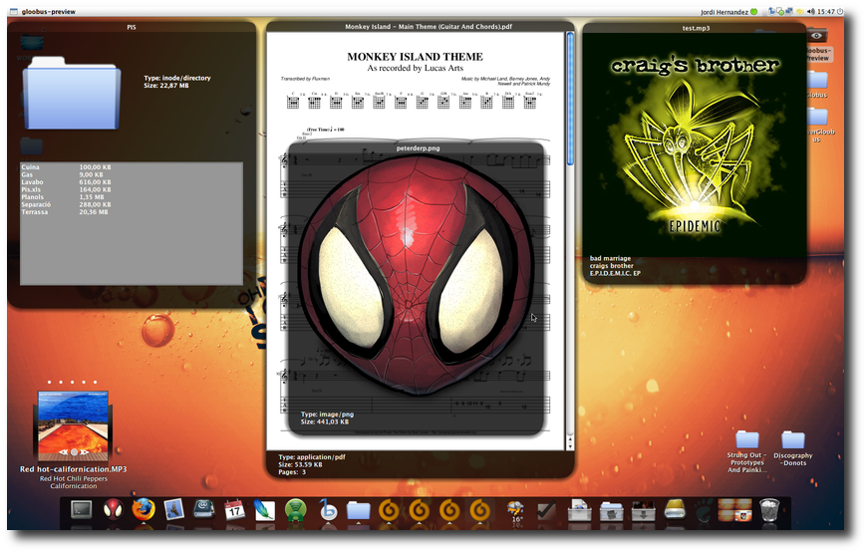Open the blue folder icon in the dock
The width and height of the screenshot is (867, 553).
[x=359, y=510]
